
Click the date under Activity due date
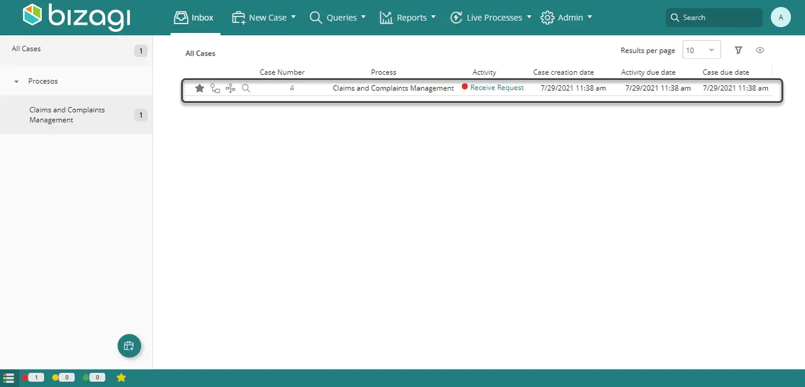coord(658,88)
